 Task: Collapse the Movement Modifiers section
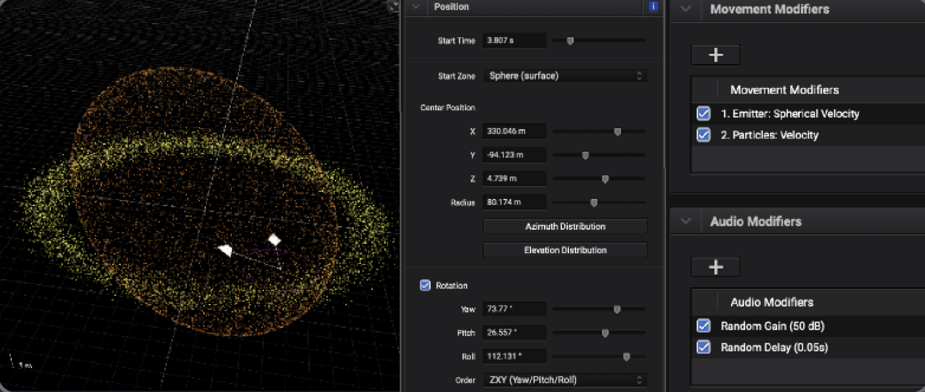click(x=686, y=9)
